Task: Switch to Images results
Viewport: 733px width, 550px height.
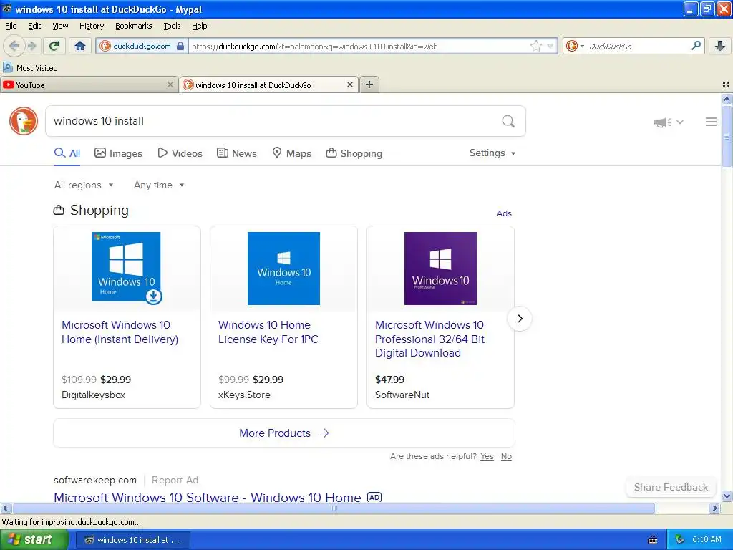Action: click(x=118, y=153)
